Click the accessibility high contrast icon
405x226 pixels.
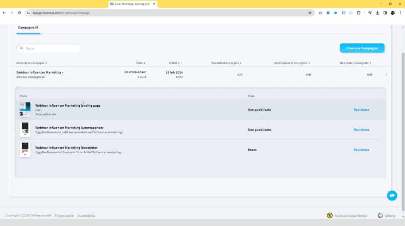click(330, 215)
